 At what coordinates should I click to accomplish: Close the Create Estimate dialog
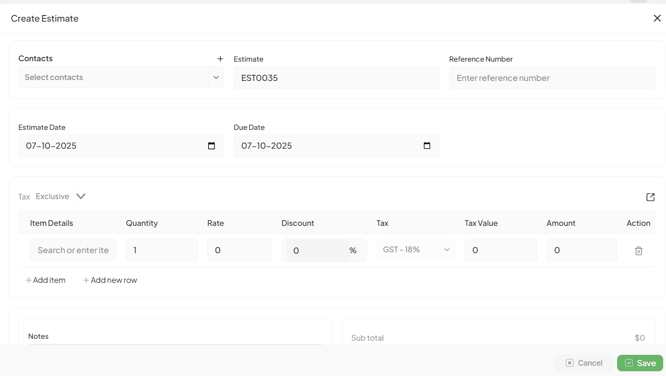pos(657,18)
